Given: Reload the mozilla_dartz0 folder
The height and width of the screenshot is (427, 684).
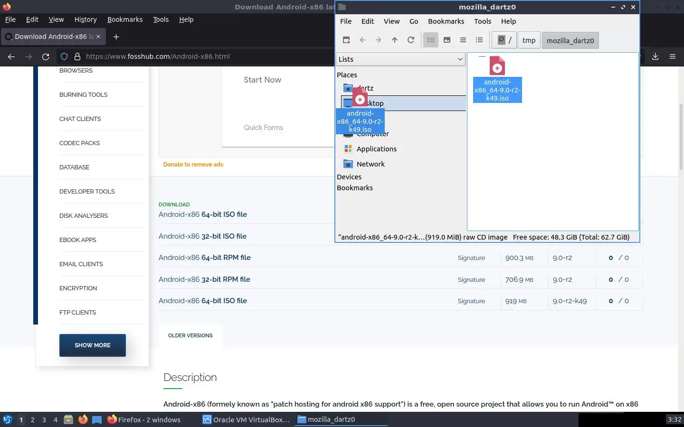Looking at the screenshot, I should click(x=411, y=40).
